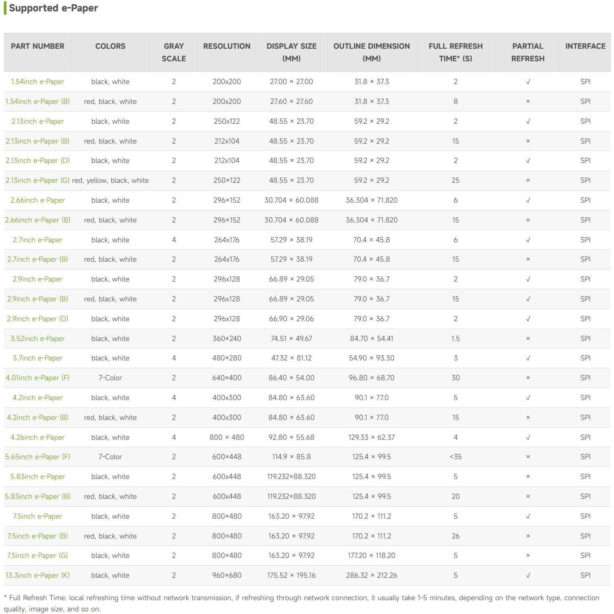
Task: Select the PARTIAL REFRESH column header
Action: coord(528,52)
